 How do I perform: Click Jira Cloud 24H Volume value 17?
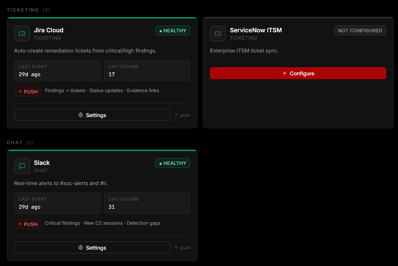pos(112,74)
